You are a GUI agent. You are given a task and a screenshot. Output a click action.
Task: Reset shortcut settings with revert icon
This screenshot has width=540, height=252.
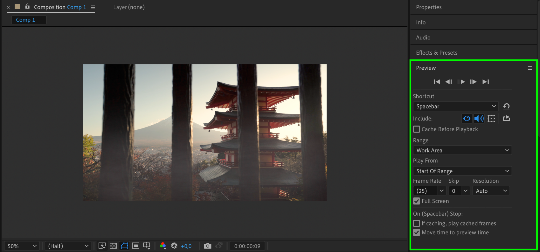[506, 106]
